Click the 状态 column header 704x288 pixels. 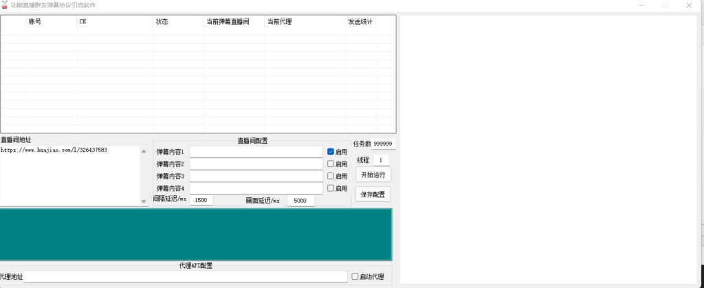click(x=177, y=22)
